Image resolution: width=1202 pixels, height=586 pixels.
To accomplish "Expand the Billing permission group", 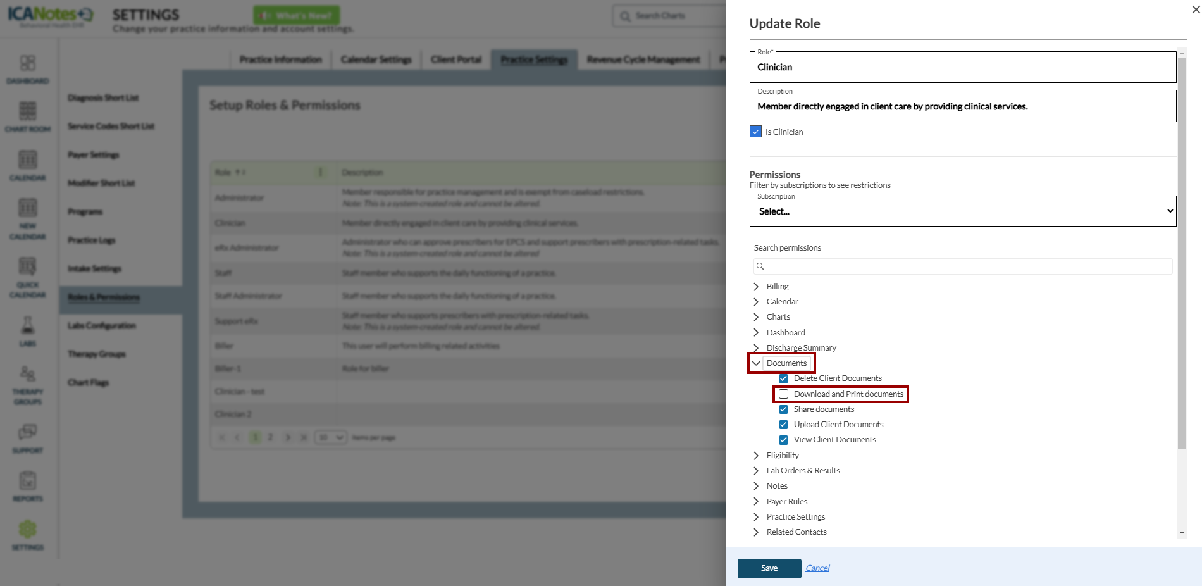I will click(x=756, y=287).
